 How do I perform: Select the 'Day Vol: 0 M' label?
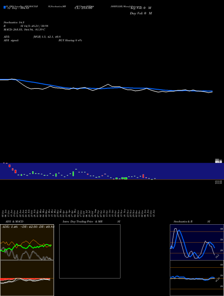pos(141,13)
